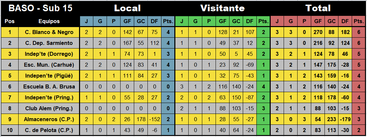Viewport: 367px width, 137px height.
Task: Select the Total Pts. red header cell
Action: [359, 21]
